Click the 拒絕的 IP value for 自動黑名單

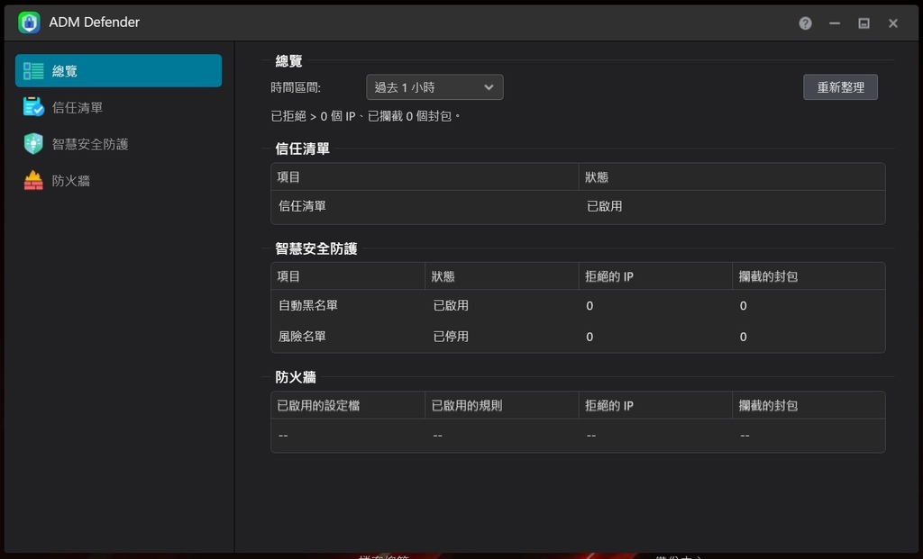click(x=589, y=306)
